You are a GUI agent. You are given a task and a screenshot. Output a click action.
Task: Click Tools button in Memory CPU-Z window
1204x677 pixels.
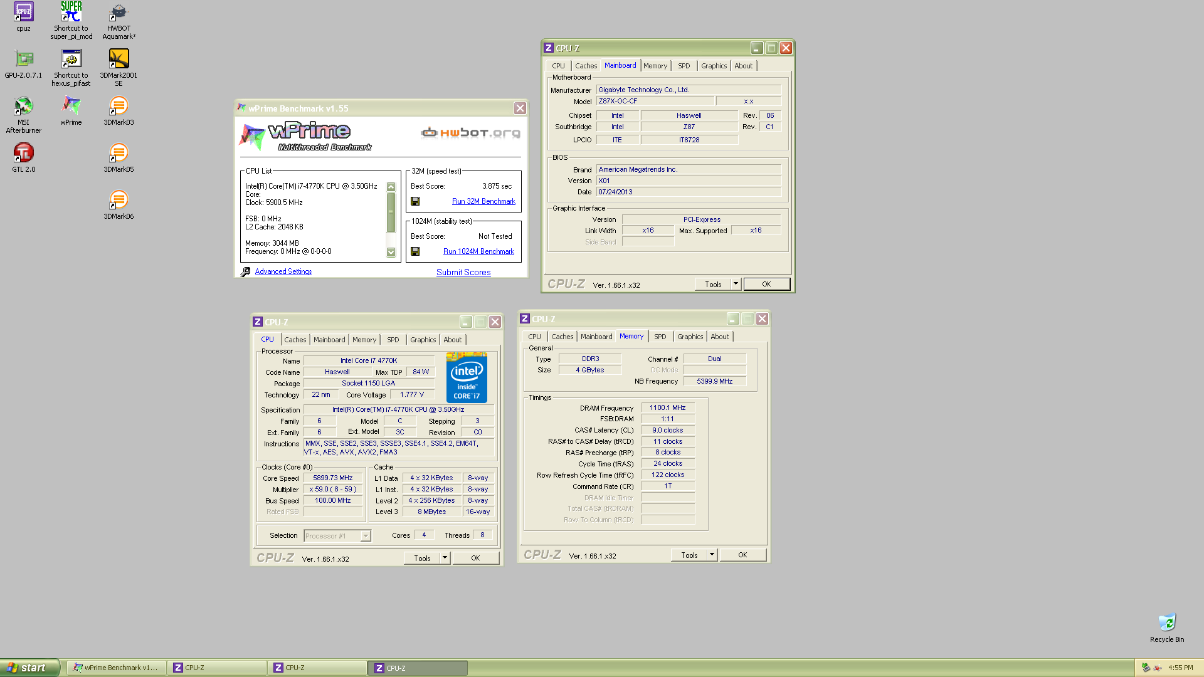pyautogui.click(x=689, y=555)
